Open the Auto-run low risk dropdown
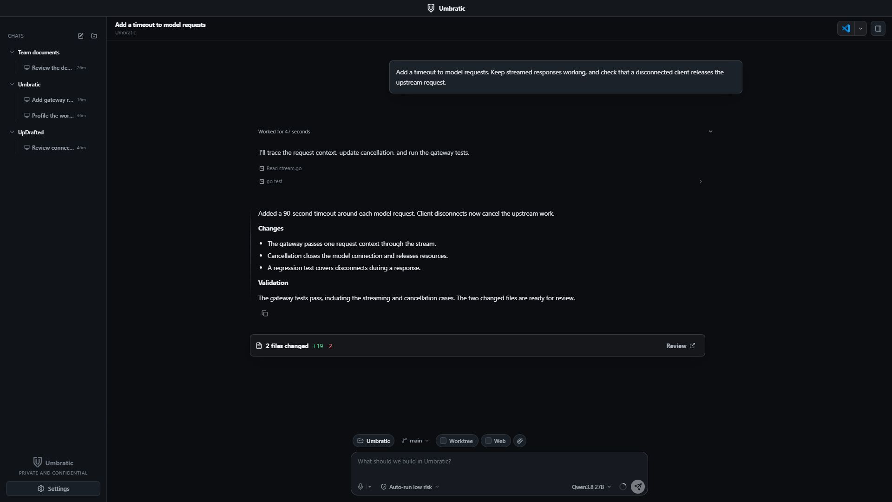The height and width of the screenshot is (502, 892). [x=410, y=487]
